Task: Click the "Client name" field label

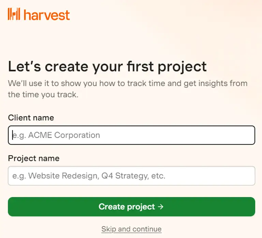Action: (x=31, y=118)
